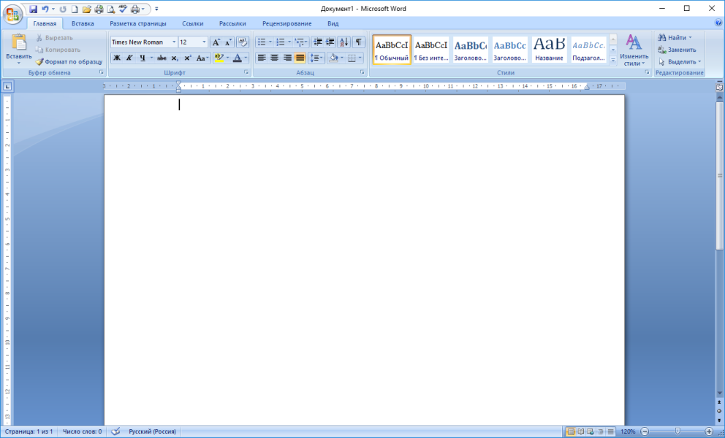Open the Рецензирование tab
725x438 pixels.
pos(287,23)
